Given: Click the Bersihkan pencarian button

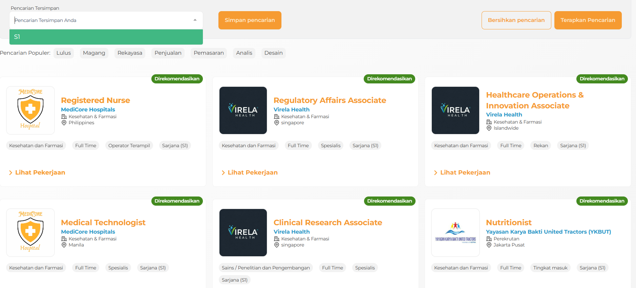Looking at the screenshot, I should tap(516, 20).
